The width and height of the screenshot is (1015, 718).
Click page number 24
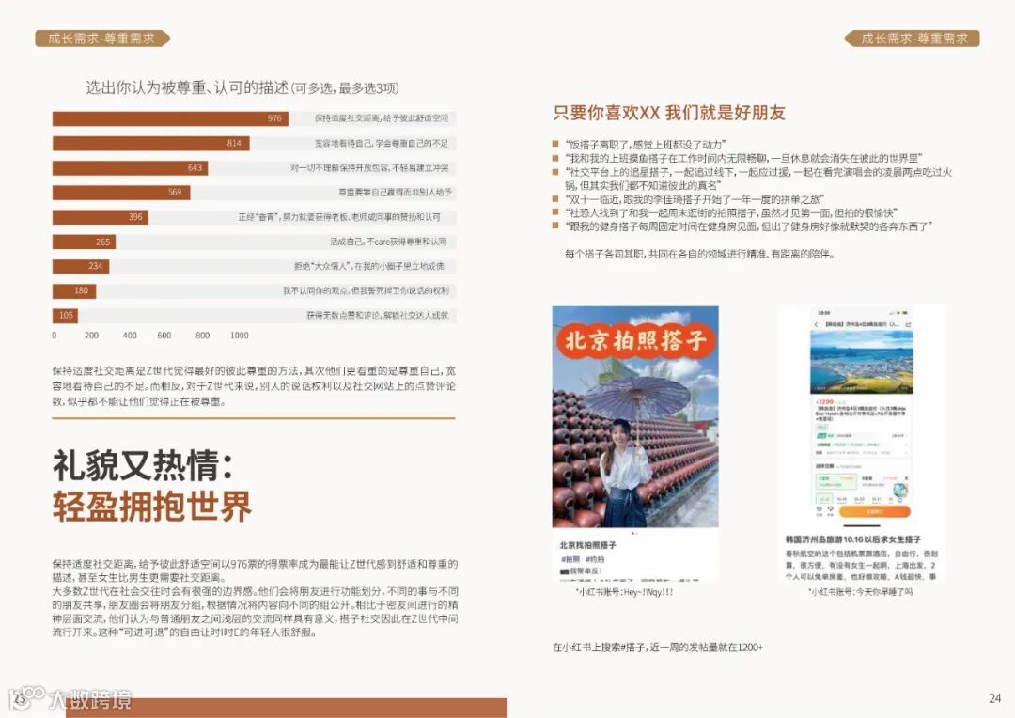[x=995, y=698]
